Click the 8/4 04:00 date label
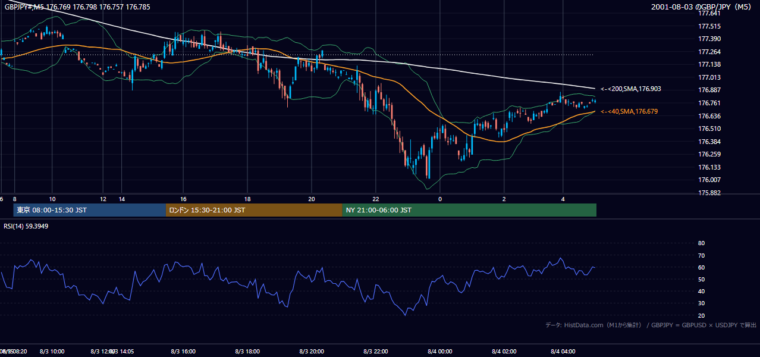Viewport: 760px width, 357px height. 563,352
